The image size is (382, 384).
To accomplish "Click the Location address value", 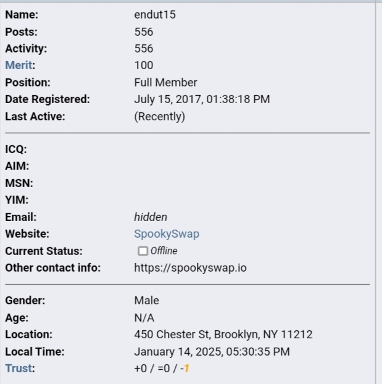I will coord(223,335).
